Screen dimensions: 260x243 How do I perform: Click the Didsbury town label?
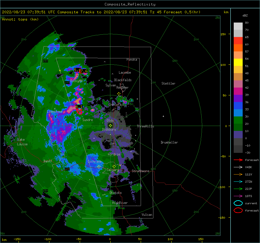(x=109, y=129)
